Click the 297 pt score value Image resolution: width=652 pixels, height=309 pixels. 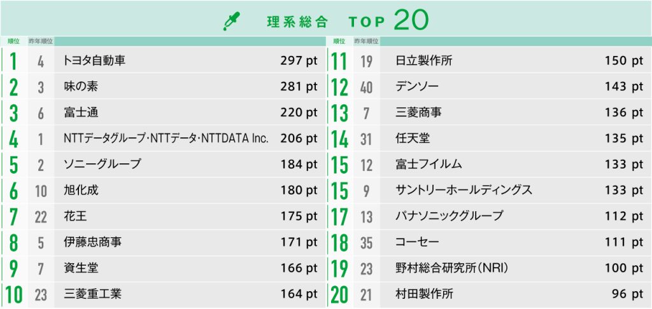coord(299,61)
